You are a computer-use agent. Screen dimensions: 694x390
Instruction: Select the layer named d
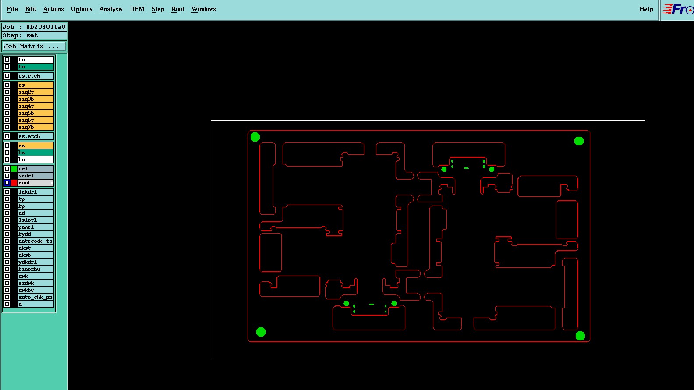coord(36,304)
